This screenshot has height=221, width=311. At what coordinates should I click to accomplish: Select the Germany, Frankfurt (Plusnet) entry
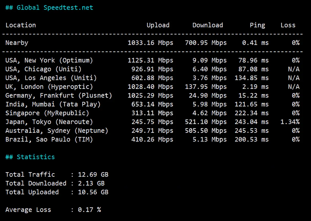click(59, 95)
